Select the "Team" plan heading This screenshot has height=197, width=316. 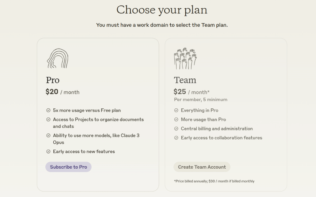point(185,80)
